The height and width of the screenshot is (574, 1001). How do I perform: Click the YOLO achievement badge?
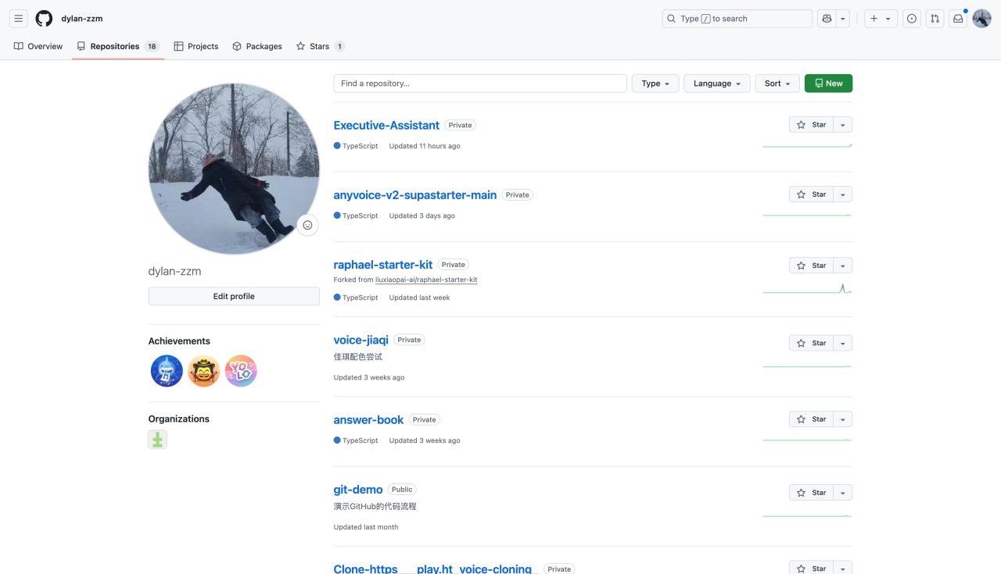[241, 371]
